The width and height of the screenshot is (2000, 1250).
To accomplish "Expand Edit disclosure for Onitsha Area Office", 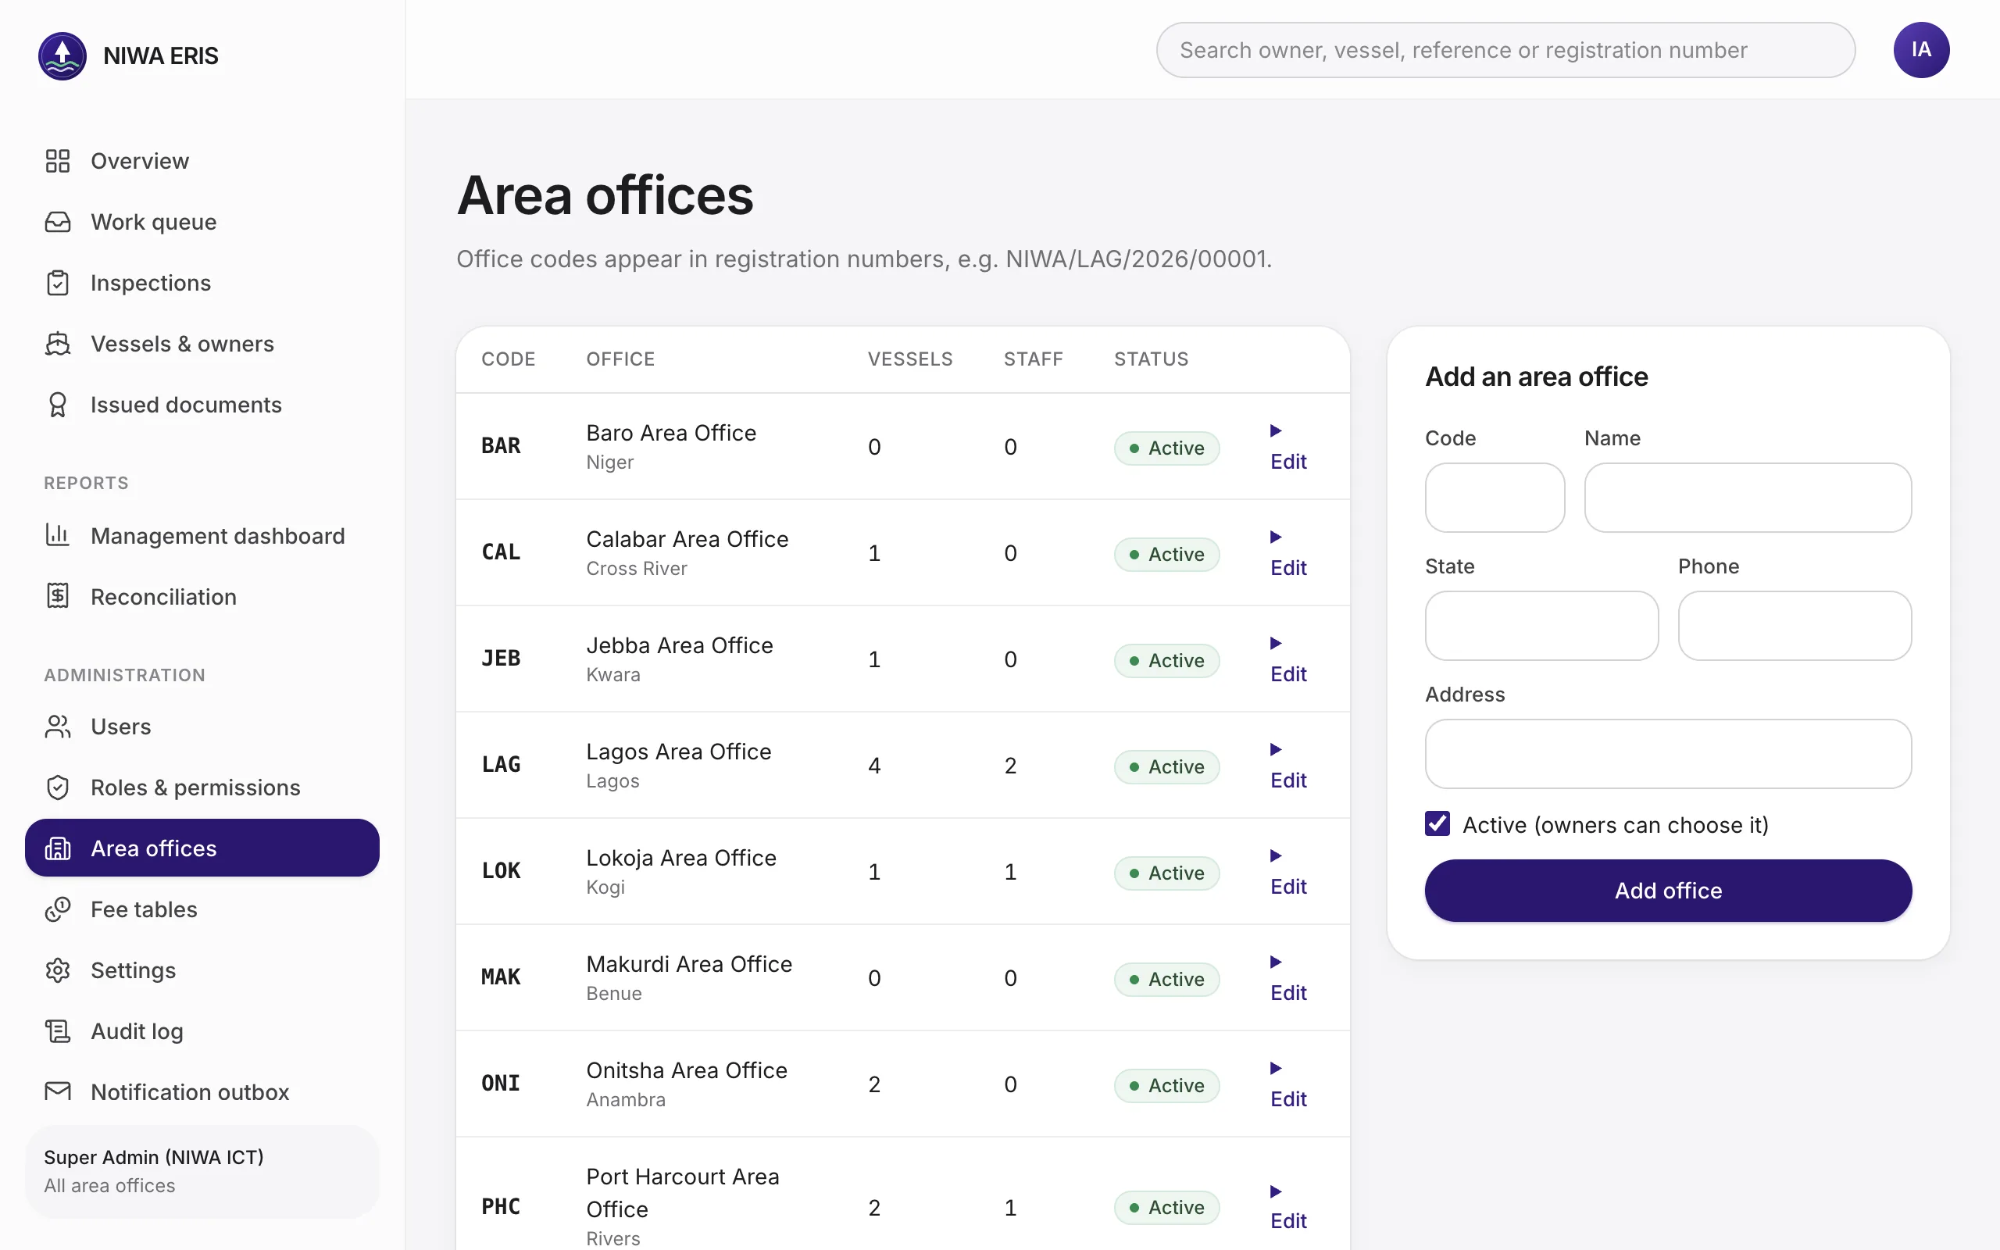I will 1288,1084.
